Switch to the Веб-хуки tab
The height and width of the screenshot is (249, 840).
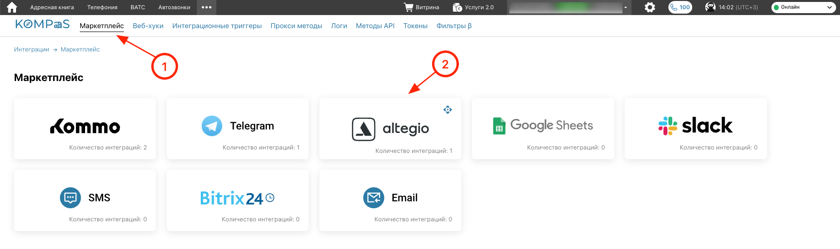tap(148, 26)
